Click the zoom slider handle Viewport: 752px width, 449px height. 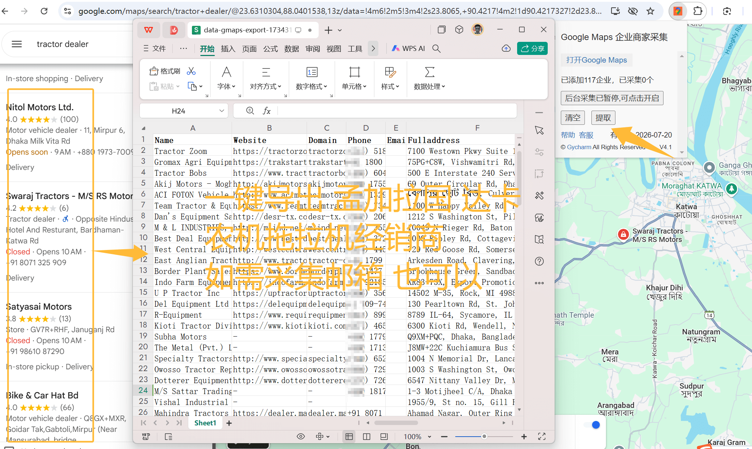tap(484, 436)
